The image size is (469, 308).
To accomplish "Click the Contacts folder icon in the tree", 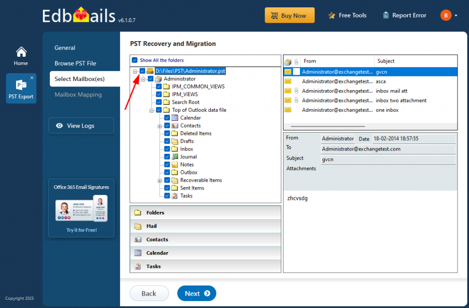I will pyautogui.click(x=175, y=125).
